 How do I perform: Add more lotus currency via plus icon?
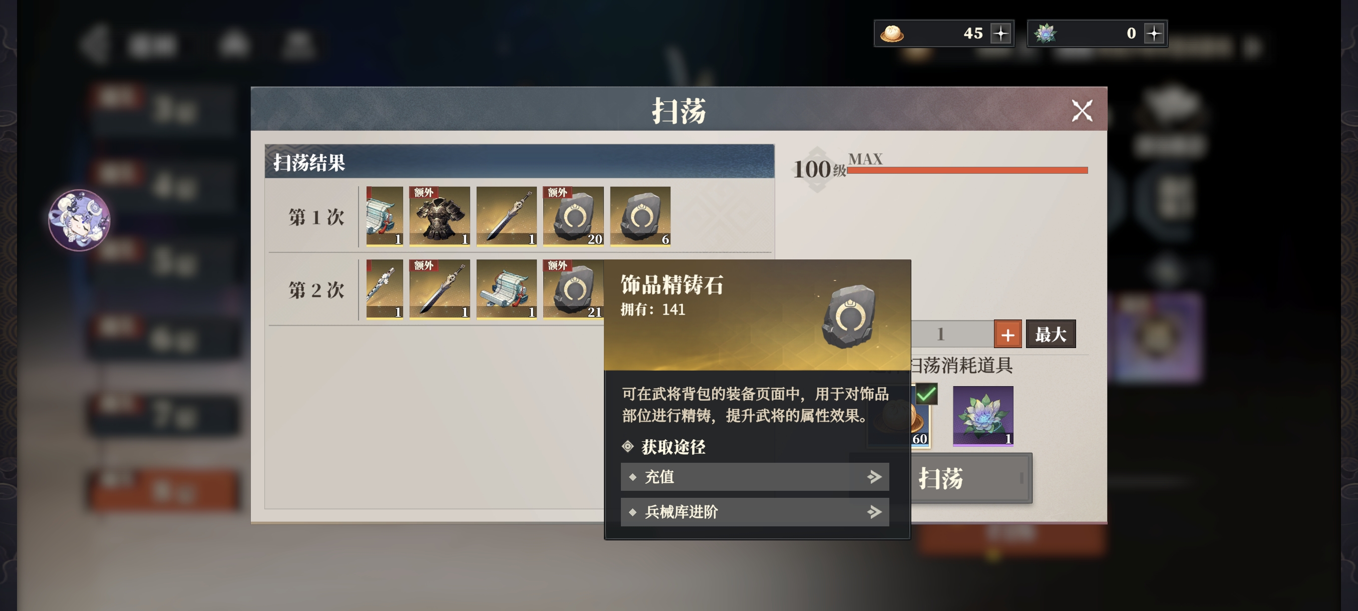pos(1154,34)
